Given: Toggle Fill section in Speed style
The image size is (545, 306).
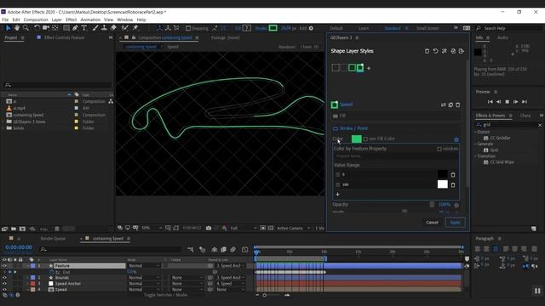Looking at the screenshot, I should click(336, 116).
